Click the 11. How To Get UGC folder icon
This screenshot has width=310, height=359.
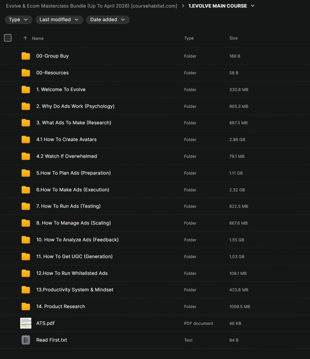pyautogui.click(x=26, y=257)
